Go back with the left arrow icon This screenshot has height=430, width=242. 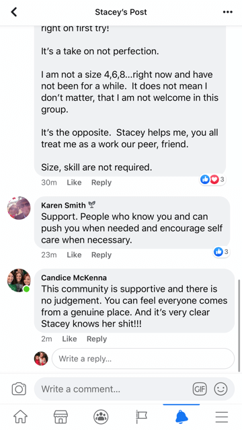click(14, 12)
